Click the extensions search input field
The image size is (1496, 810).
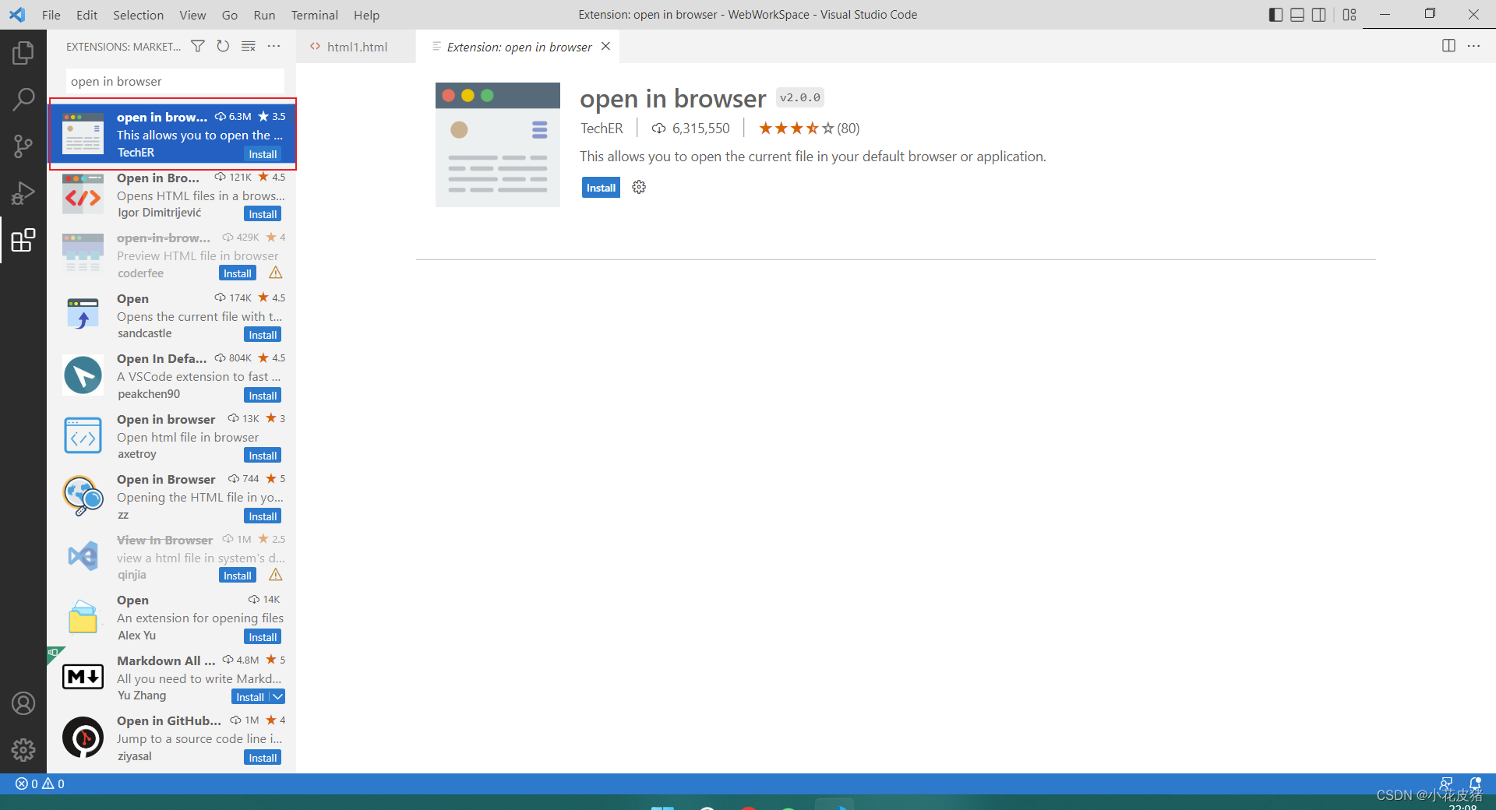(175, 81)
